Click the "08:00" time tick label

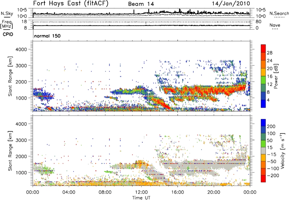pos(105,192)
